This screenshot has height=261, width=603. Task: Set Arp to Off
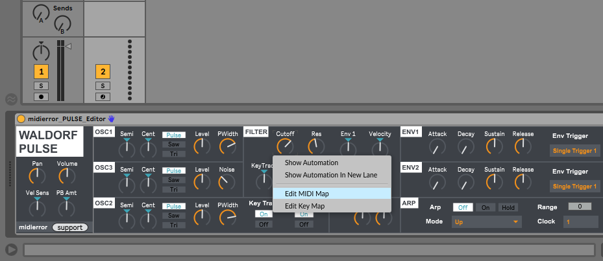[463, 208]
